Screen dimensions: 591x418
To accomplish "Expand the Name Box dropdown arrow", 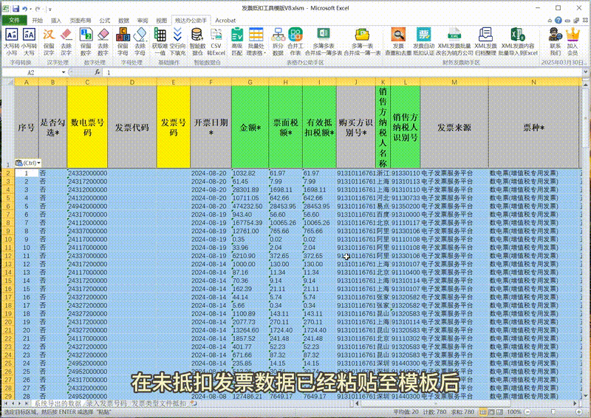I will point(64,72).
